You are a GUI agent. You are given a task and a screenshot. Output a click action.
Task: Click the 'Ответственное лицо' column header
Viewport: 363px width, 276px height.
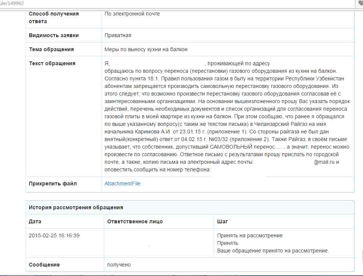[x=135, y=221]
